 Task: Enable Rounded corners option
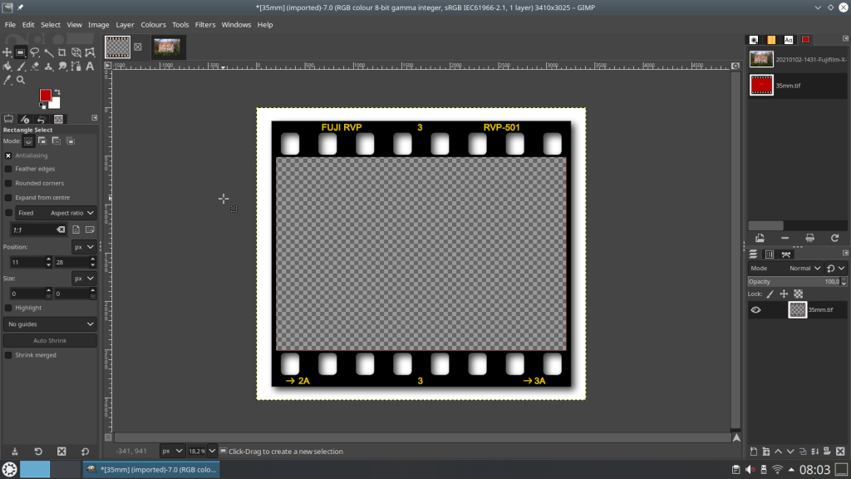coord(8,183)
